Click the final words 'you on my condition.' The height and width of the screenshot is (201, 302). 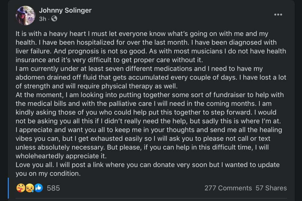click(x=48, y=174)
